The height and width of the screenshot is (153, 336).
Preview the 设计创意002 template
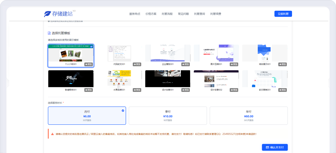click(234, 90)
